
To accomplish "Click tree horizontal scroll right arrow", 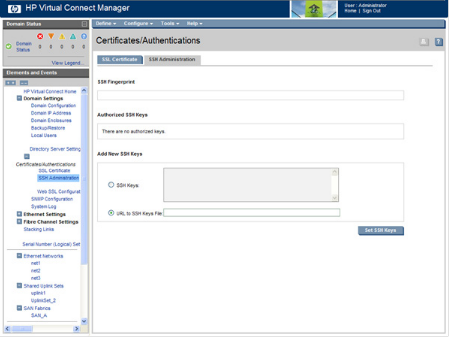I will 77,329.
